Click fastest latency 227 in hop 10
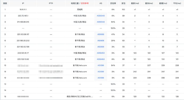The image size is (184, 100). (149, 65)
